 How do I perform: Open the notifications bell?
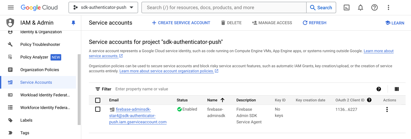click(x=361, y=7)
